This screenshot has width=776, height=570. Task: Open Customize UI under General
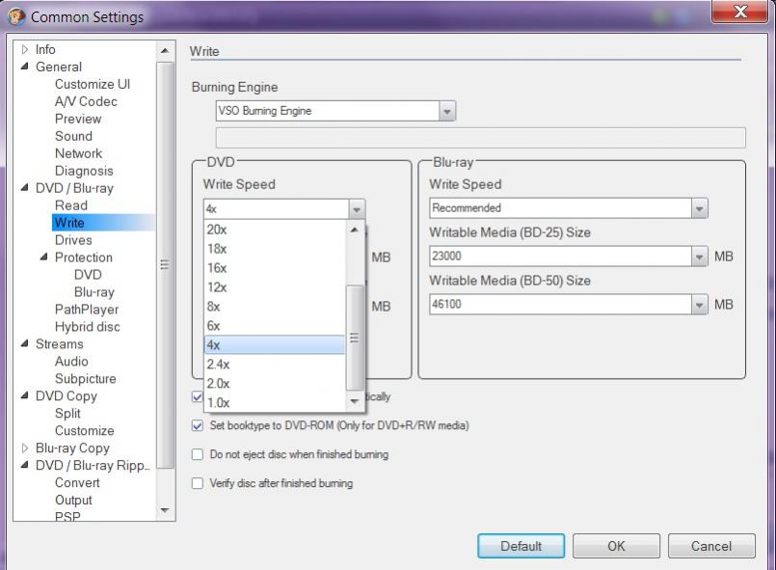[93, 84]
